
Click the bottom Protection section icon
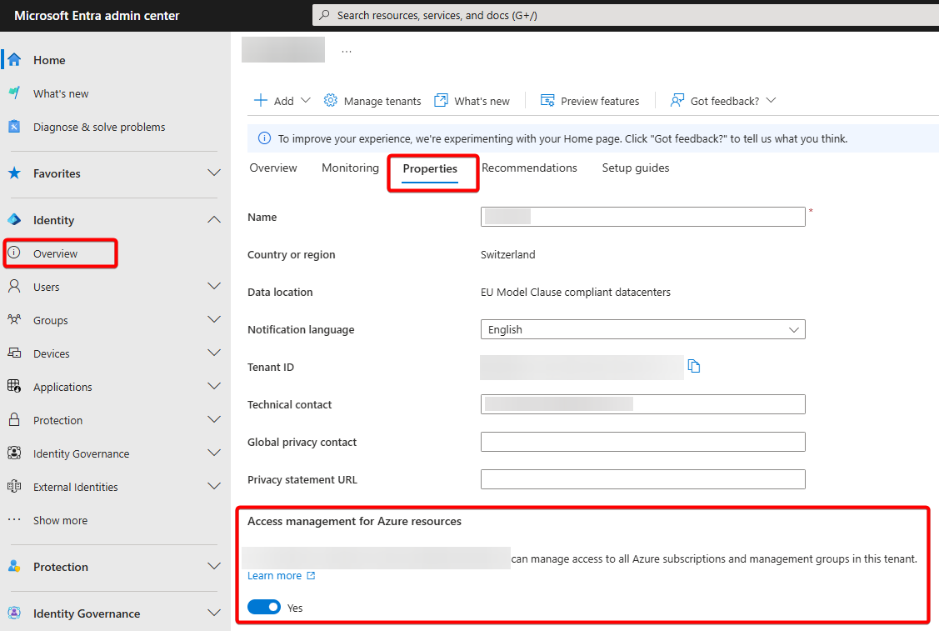pos(14,566)
